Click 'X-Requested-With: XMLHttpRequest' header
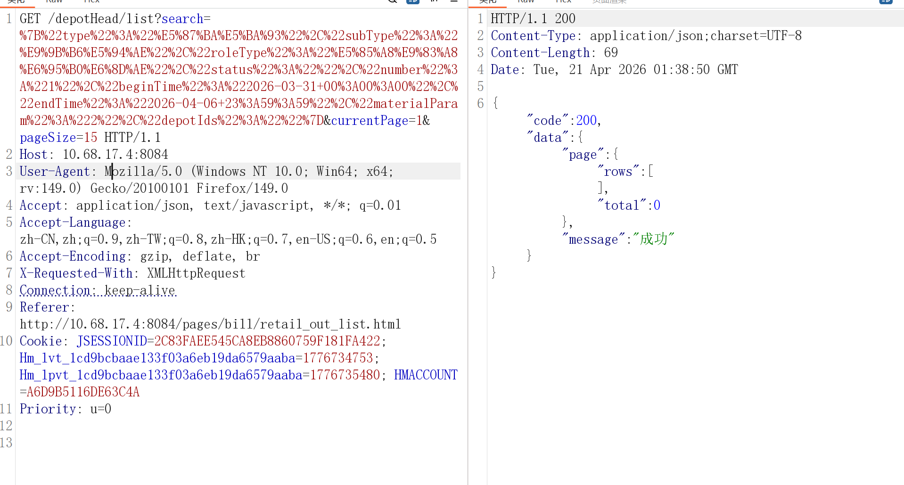 [132, 273]
